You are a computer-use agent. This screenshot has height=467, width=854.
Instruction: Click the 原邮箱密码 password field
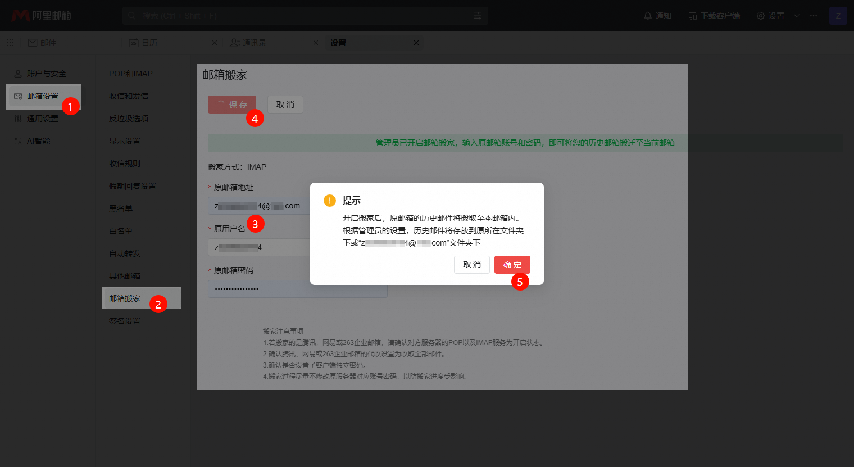point(297,289)
